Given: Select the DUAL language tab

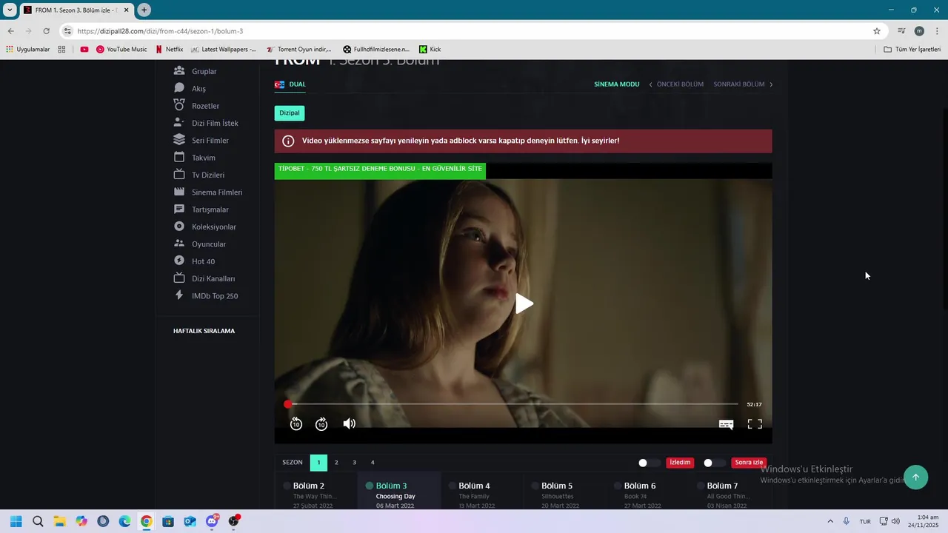Looking at the screenshot, I should [x=290, y=84].
